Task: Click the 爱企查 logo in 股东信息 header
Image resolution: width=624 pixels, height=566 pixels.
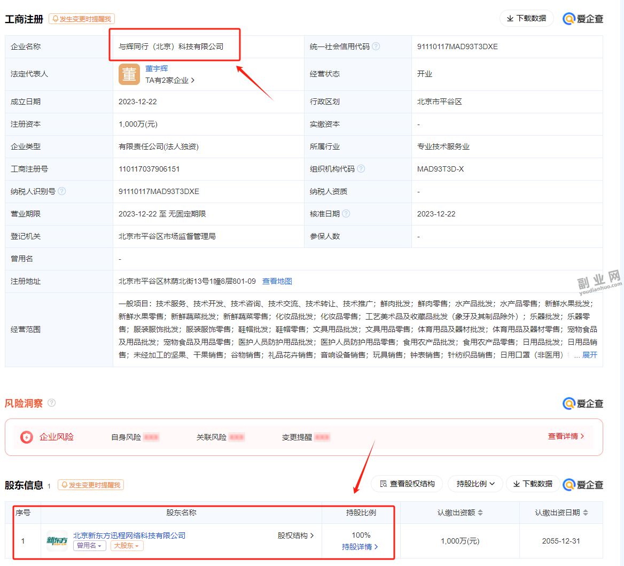Action: click(x=583, y=484)
